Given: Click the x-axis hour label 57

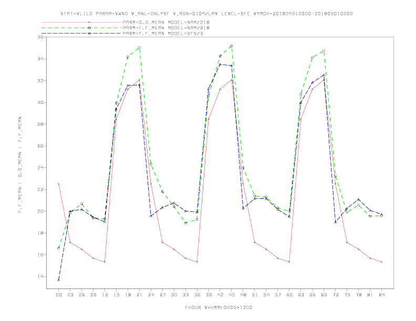Looking at the screenshot, I should 278,295.
